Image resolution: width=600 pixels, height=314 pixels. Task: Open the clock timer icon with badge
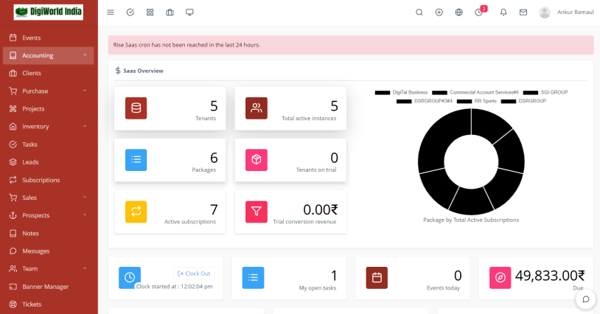coord(479,13)
